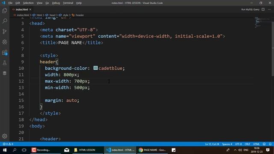
Task: Click the closing </style> tag
Action: tap(51, 113)
